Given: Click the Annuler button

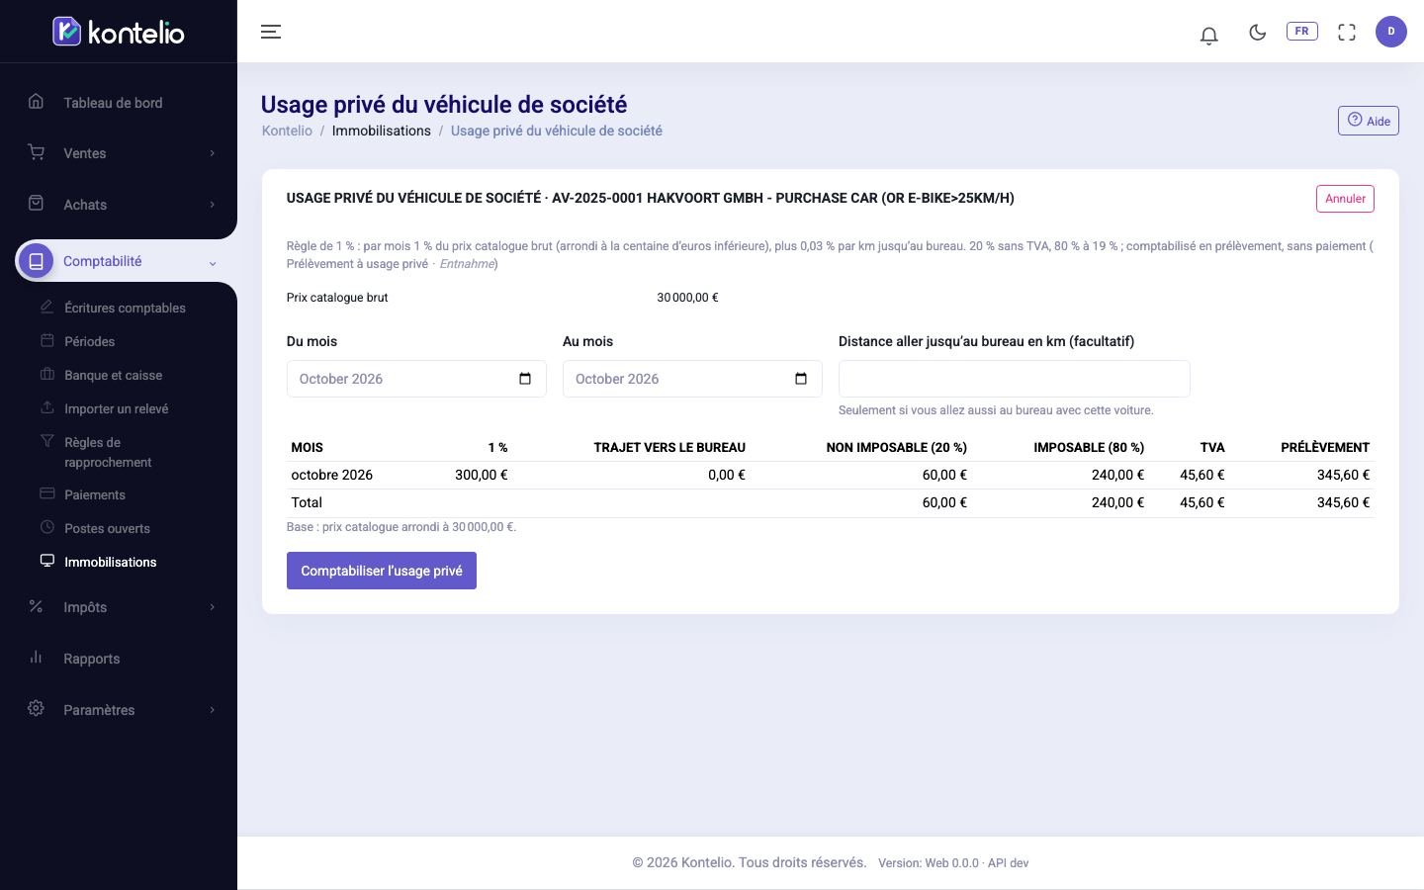Looking at the screenshot, I should pyautogui.click(x=1345, y=199).
